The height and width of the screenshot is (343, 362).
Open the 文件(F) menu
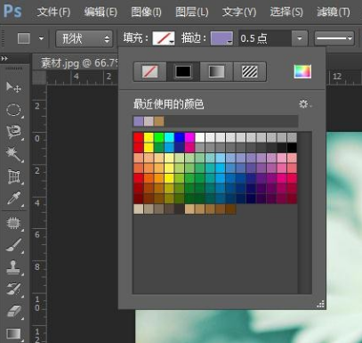53,12
